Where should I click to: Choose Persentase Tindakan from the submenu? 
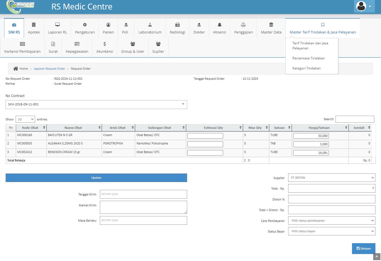coord(308,58)
